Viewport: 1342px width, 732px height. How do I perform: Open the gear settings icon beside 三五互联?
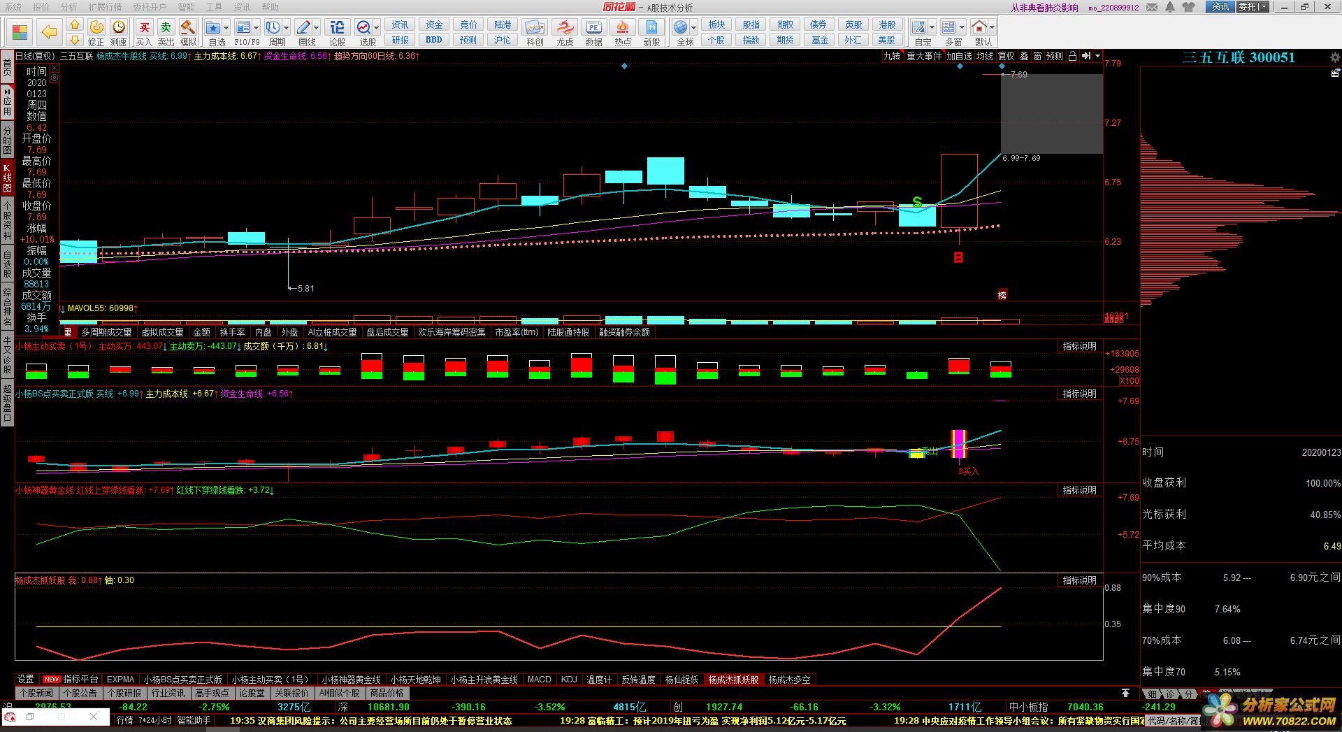pyautogui.click(x=1335, y=57)
